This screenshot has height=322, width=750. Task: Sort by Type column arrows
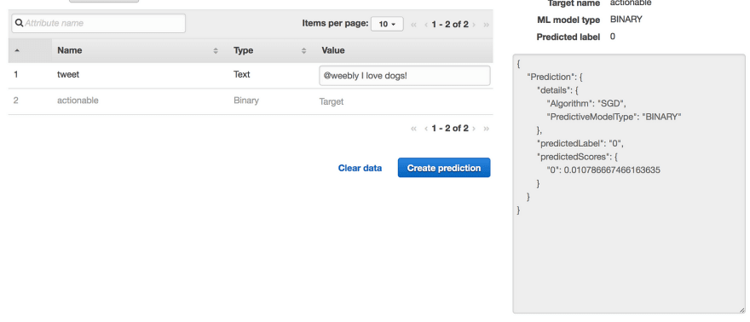[x=303, y=50]
